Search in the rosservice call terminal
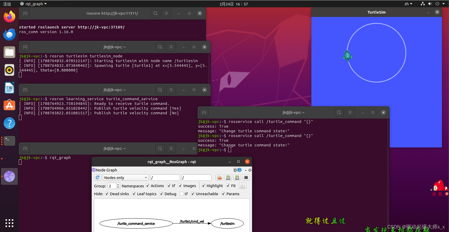Image resolution: width=449 pixels, height=232 pixels. [x=339, y=112]
